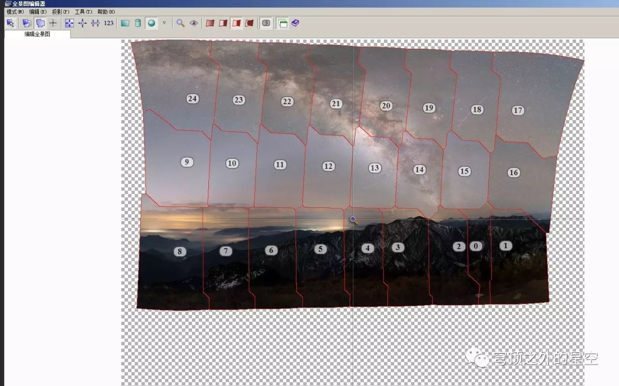The image size is (619, 386).
Task: Click image number label 12
Action: pos(328,166)
